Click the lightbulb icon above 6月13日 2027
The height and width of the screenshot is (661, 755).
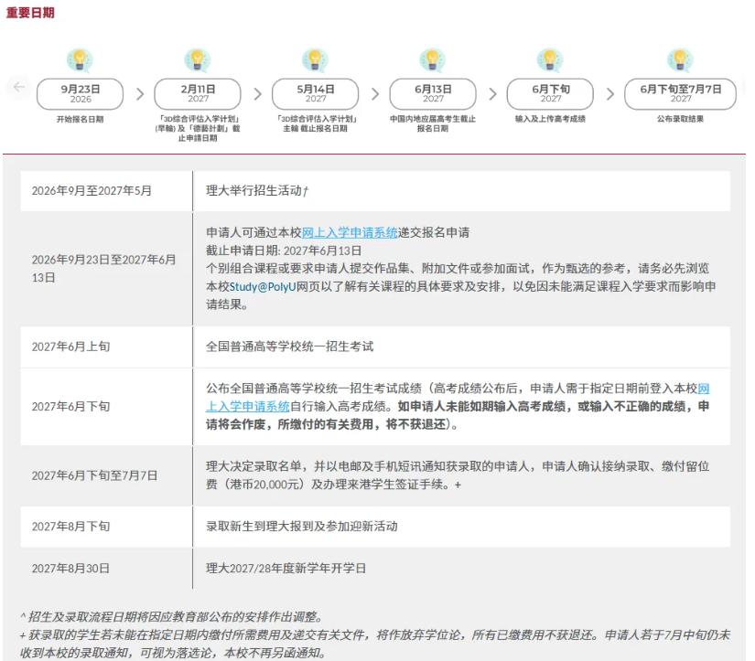pos(433,60)
